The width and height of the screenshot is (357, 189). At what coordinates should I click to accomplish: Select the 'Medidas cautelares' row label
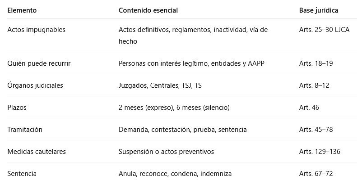pyautogui.click(x=37, y=152)
